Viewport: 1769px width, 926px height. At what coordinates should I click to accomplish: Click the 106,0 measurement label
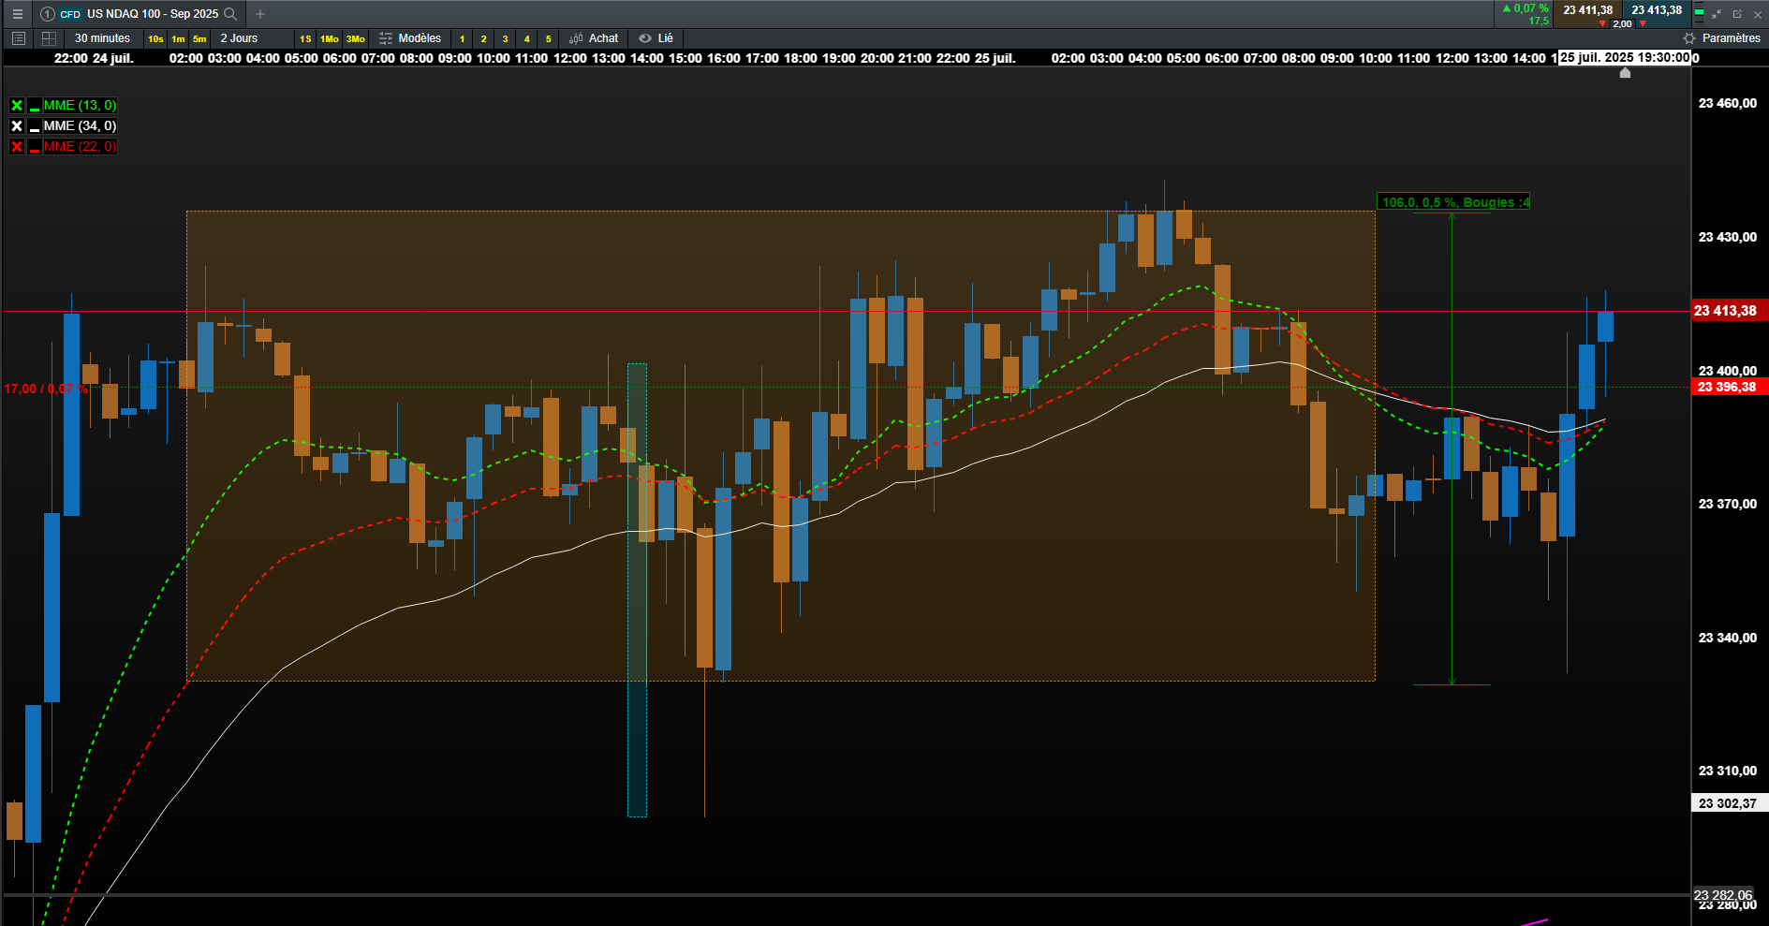point(1453,202)
